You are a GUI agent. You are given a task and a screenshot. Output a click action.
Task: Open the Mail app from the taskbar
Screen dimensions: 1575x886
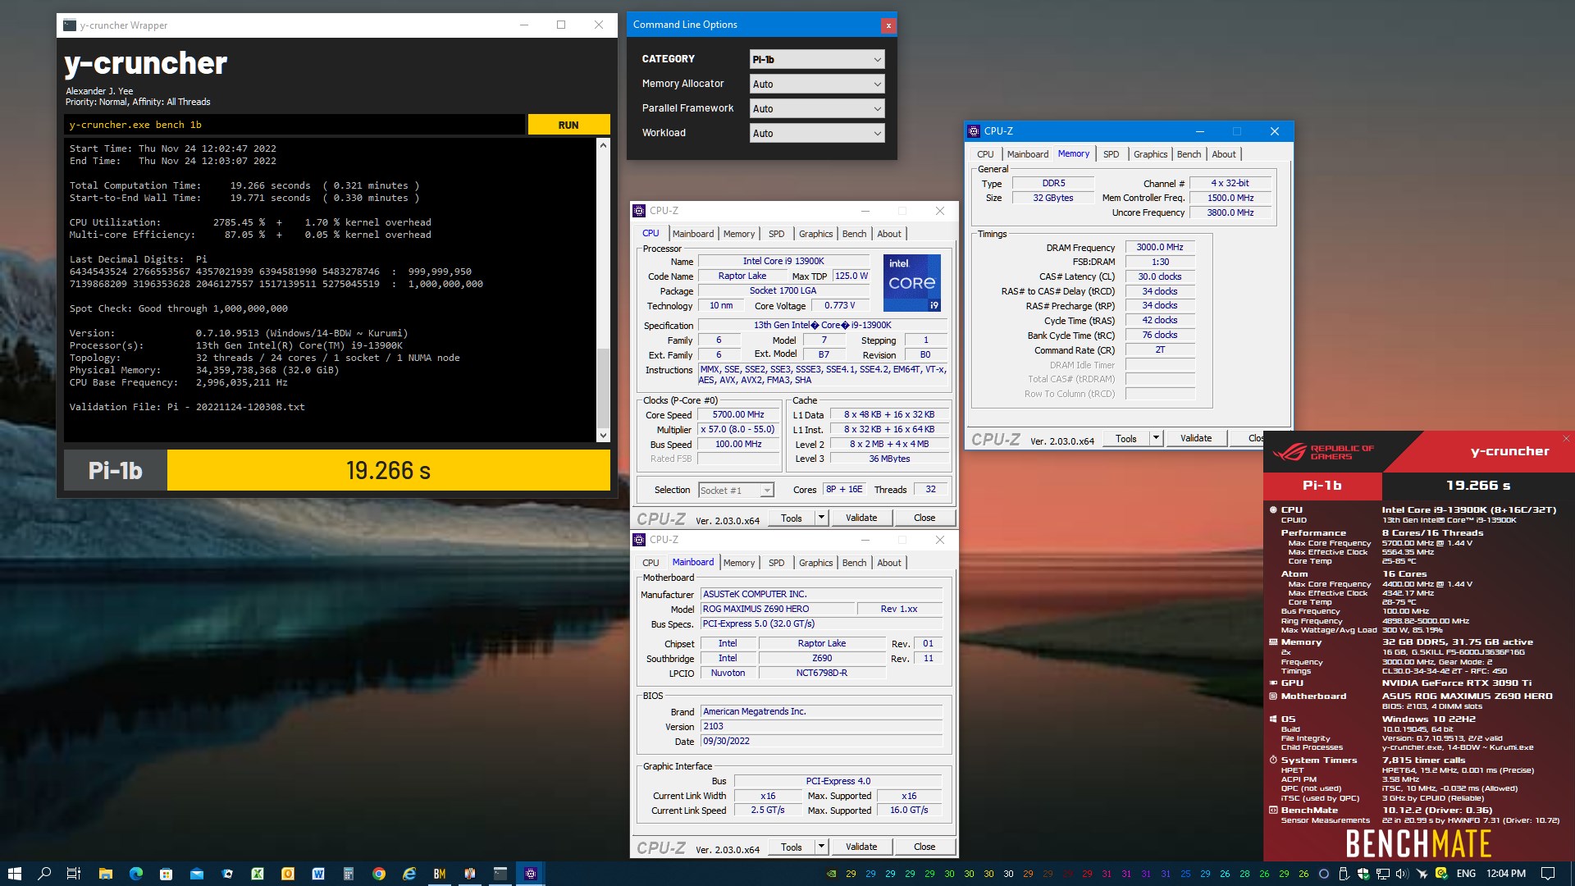point(196,874)
